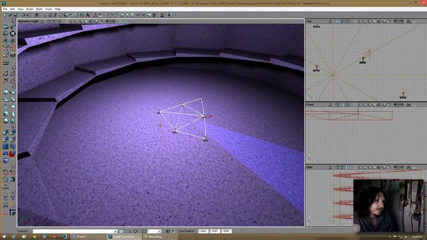Image resolution: width=427 pixels, height=240 pixels.
Task: Click the third DrawScale3D value field
Action: pos(226,231)
